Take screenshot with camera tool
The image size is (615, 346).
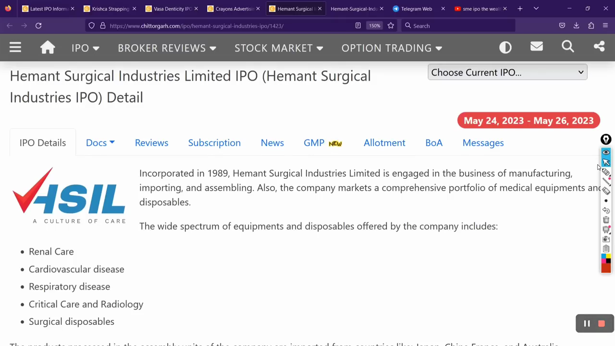pyautogui.click(x=606, y=239)
